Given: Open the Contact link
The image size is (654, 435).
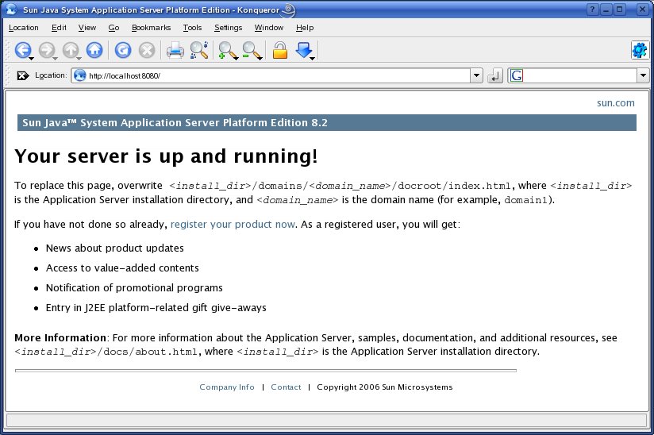Looking at the screenshot, I should point(286,387).
